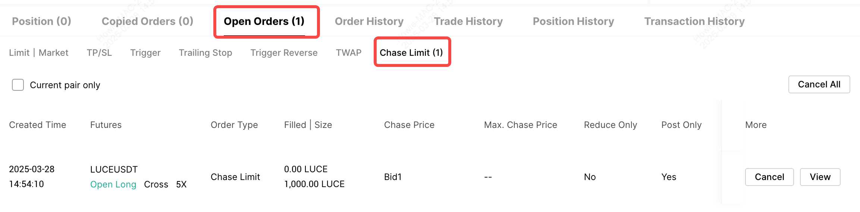This screenshot has width=860, height=212.
Task: Select the Limit | Market order filter
Action: [x=38, y=53]
